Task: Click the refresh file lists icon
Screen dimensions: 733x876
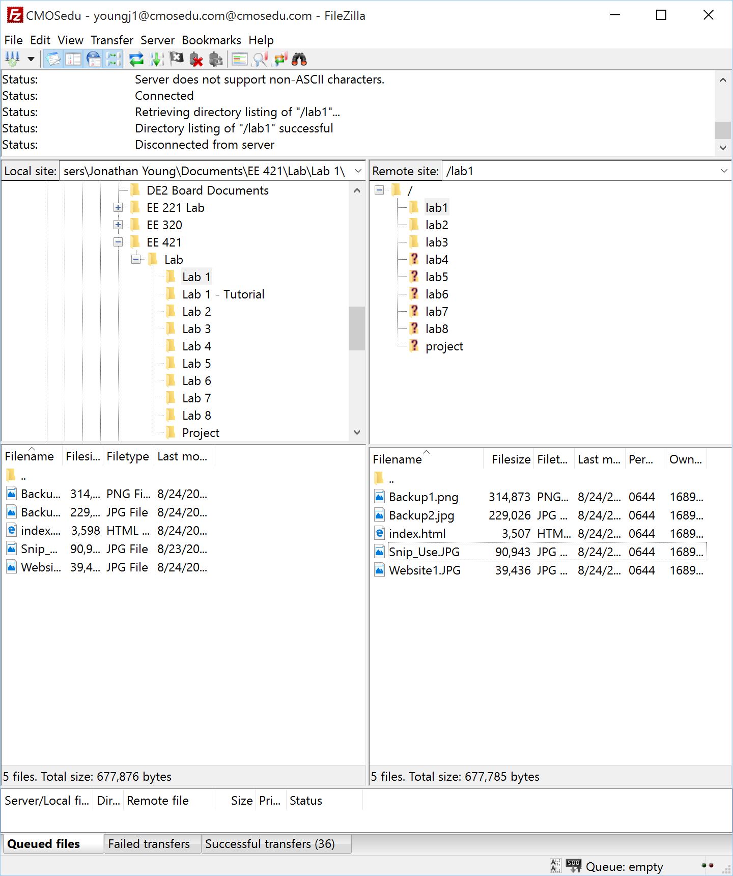Action: pyautogui.click(x=136, y=60)
